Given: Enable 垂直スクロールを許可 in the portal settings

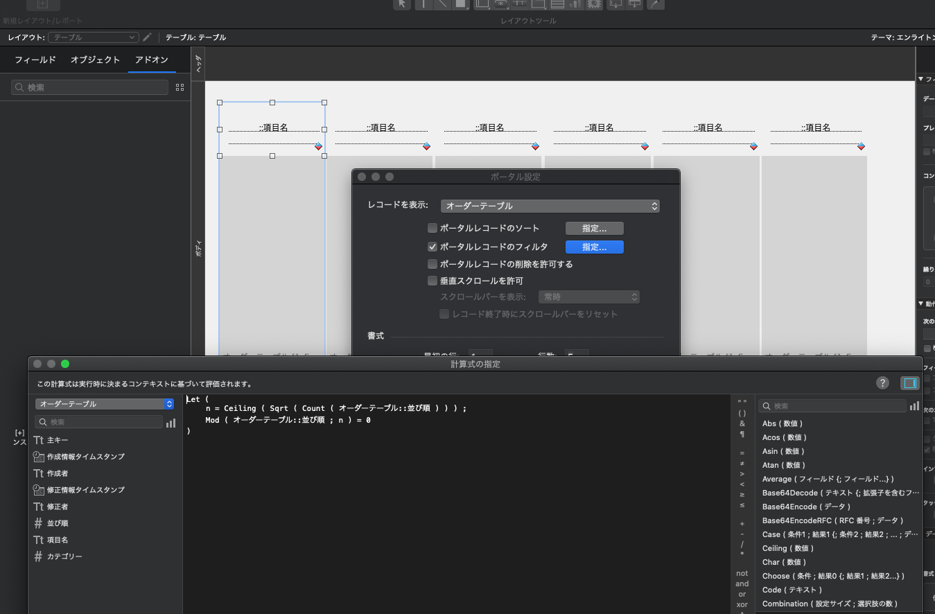Looking at the screenshot, I should click(x=432, y=280).
